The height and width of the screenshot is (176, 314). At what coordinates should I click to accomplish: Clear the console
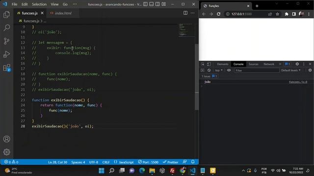(209, 70)
